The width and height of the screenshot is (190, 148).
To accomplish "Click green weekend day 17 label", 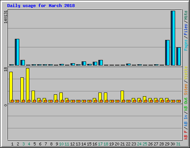I will coord(100,144).
